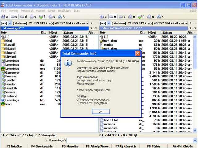Open left panel favorites star menu

point(91,28)
